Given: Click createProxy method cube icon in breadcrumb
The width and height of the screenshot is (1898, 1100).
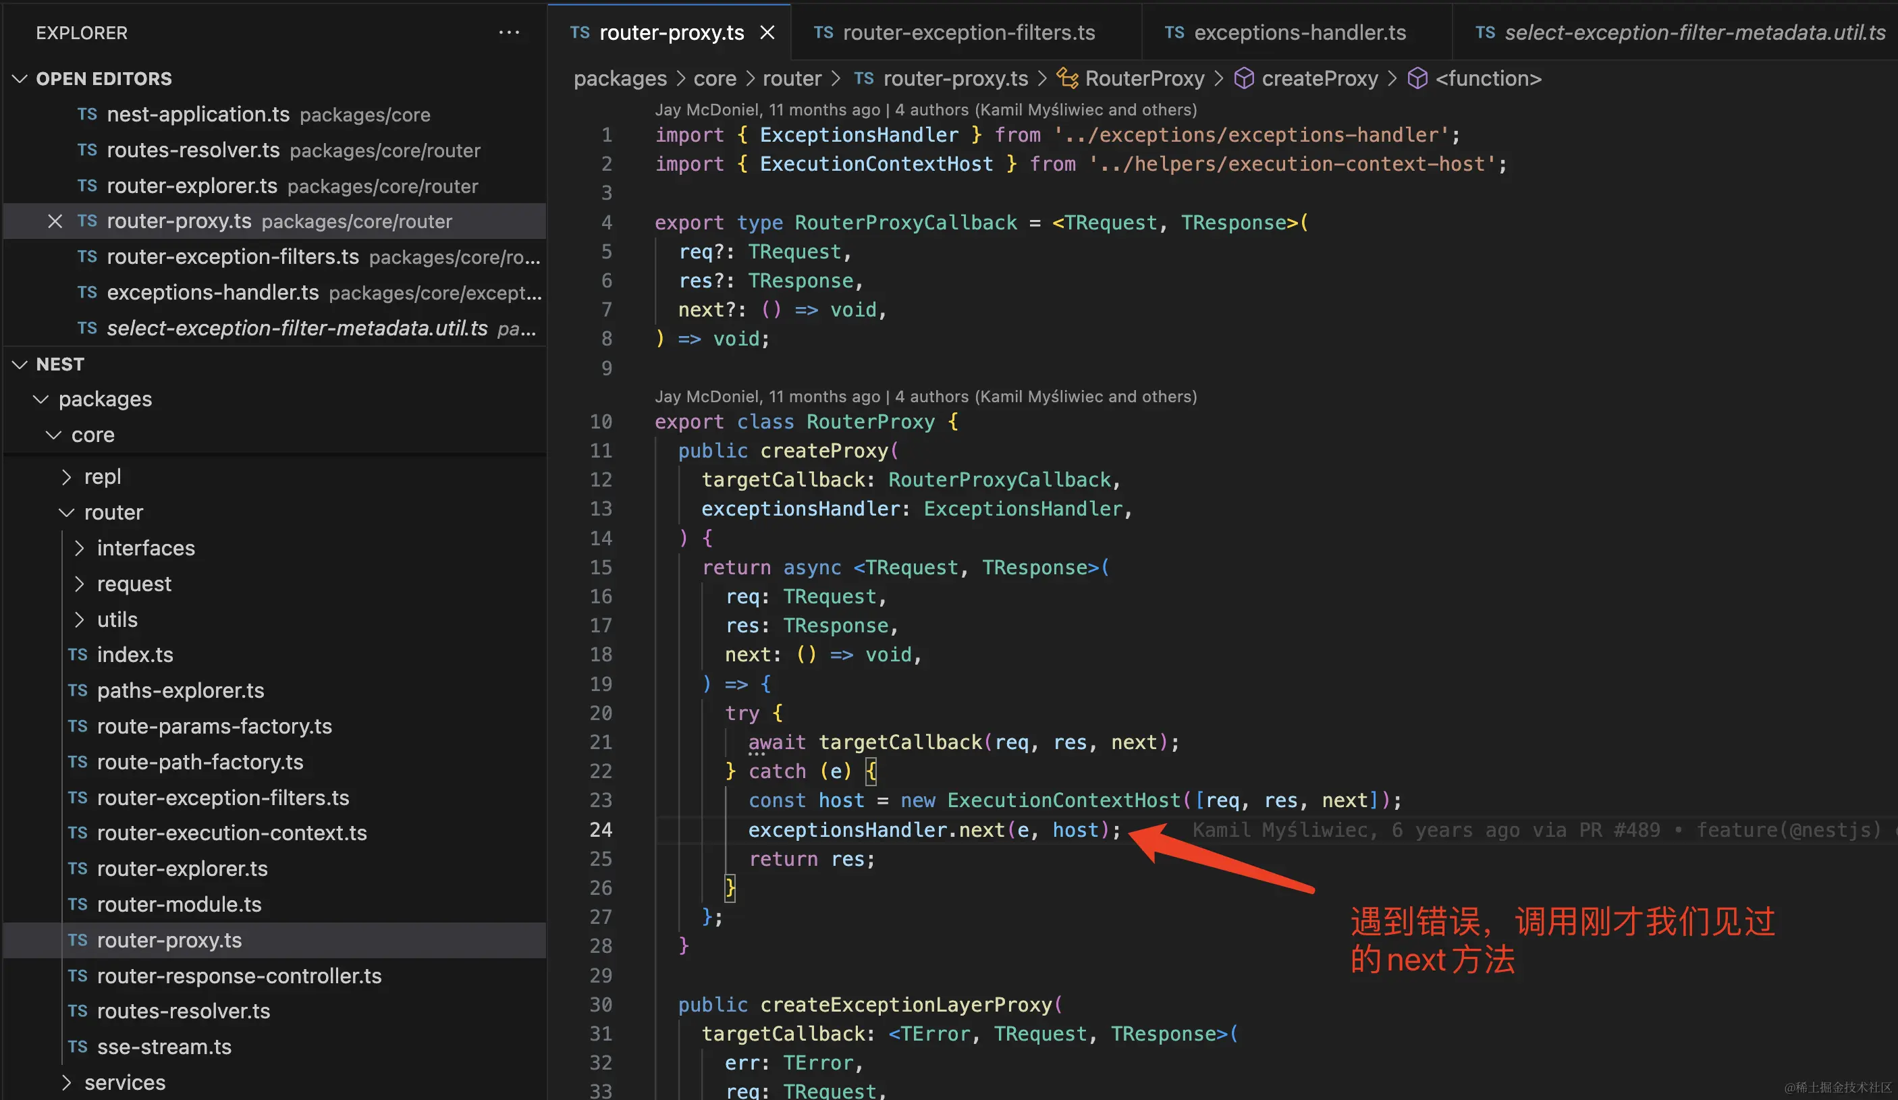Looking at the screenshot, I should 1244,78.
